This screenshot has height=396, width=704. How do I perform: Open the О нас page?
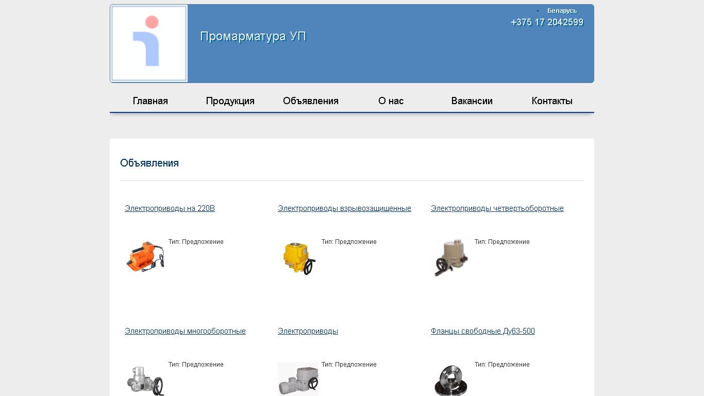(x=391, y=101)
